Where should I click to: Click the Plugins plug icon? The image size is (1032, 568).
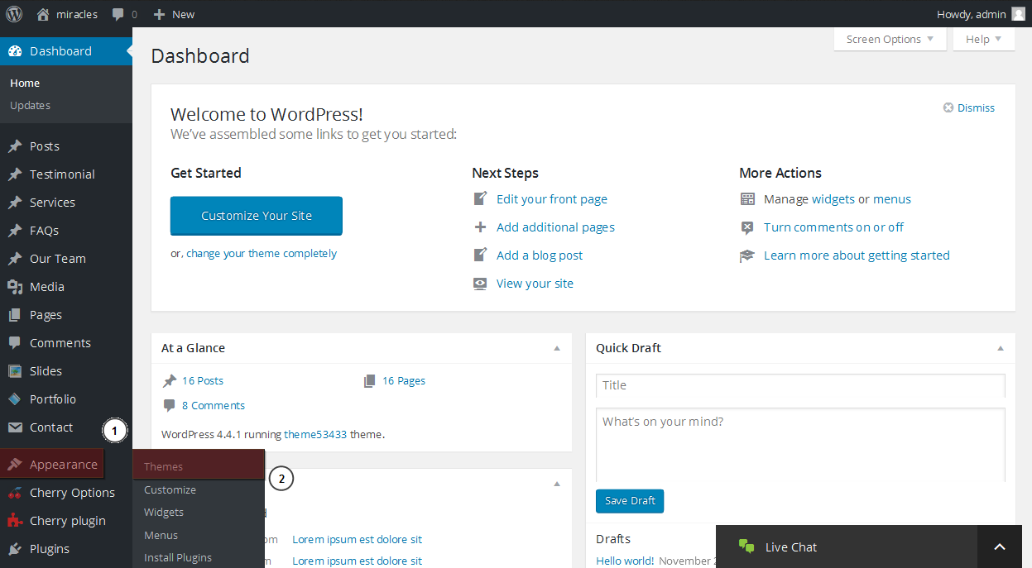point(15,549)
